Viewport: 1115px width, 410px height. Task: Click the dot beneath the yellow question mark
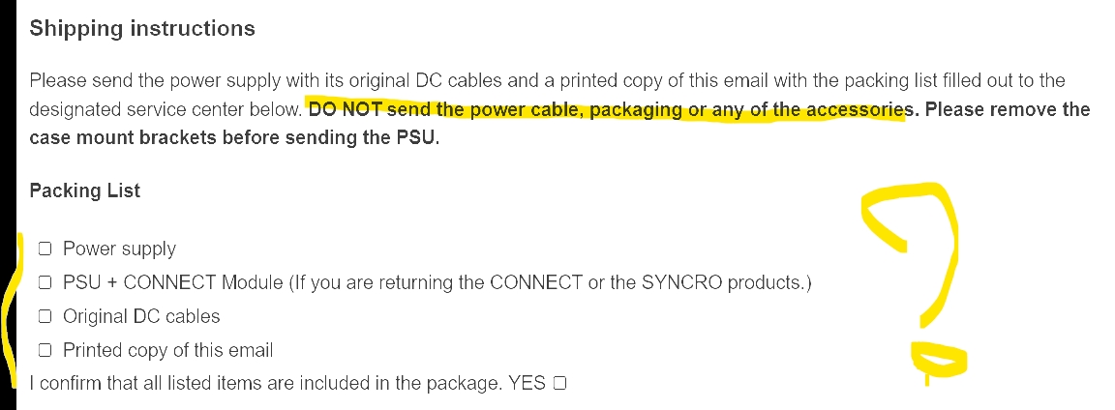click(935, 360)
